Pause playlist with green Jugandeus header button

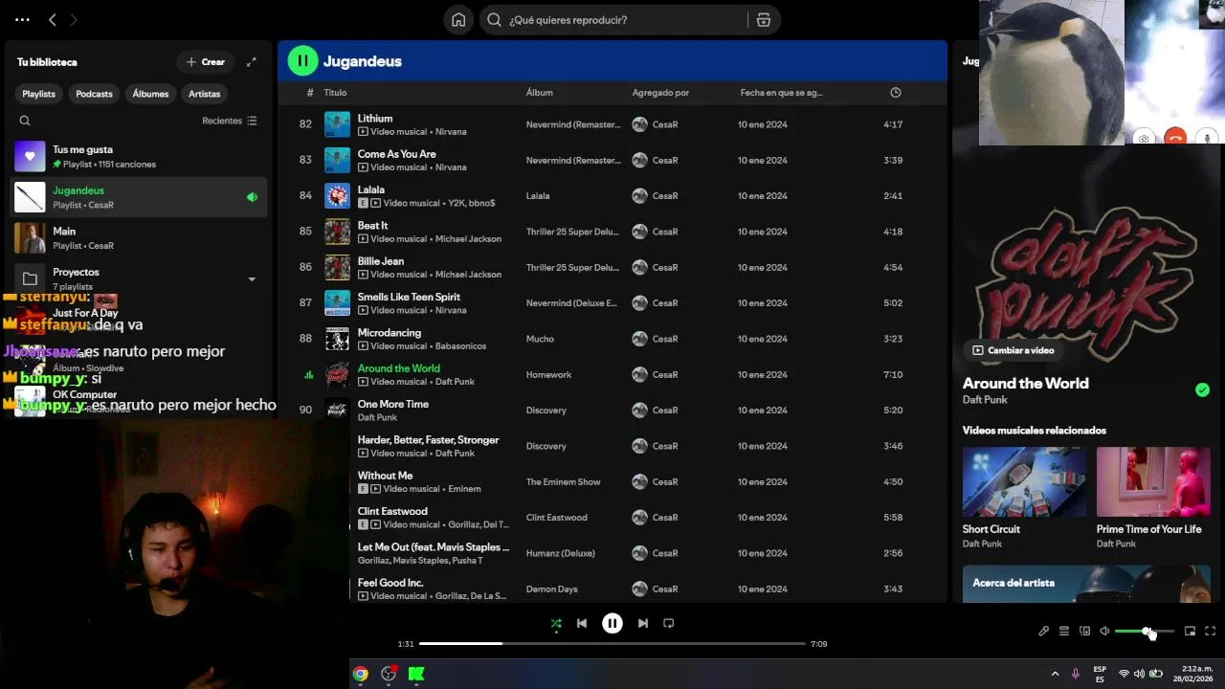click(x=302, y=61)
